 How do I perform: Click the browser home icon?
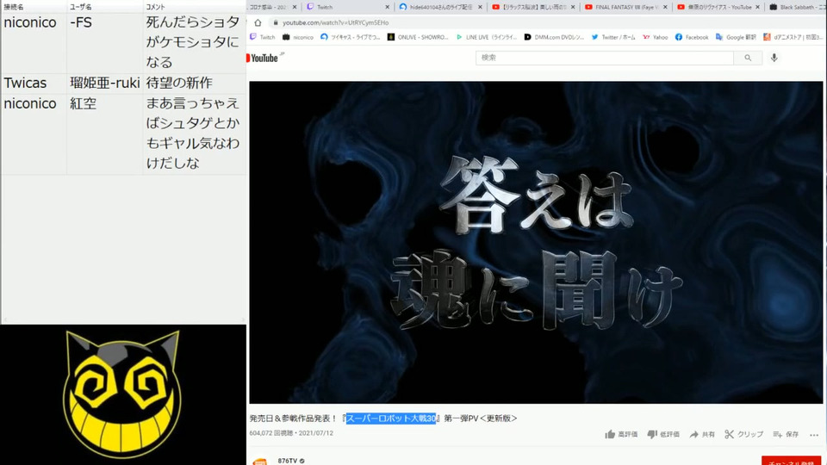tap(258, 22)
